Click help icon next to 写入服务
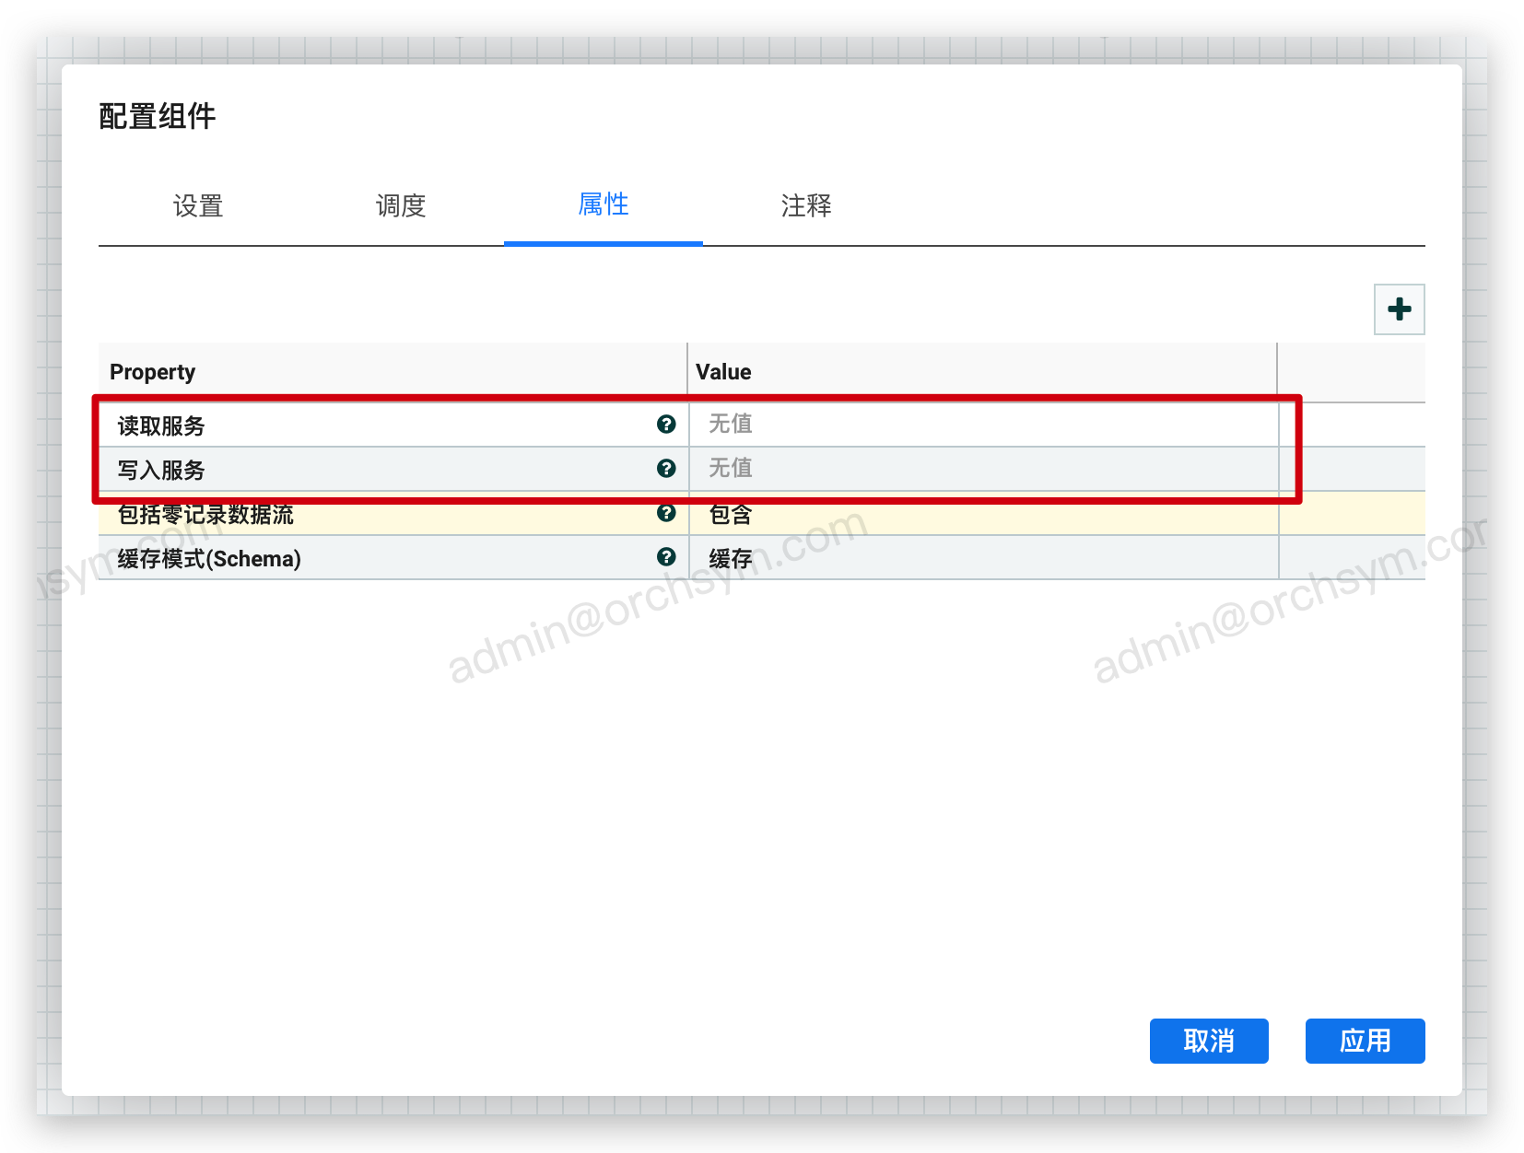This screenshot has height=1153, width=1524. pyautogui.click(x=666, y=469)
